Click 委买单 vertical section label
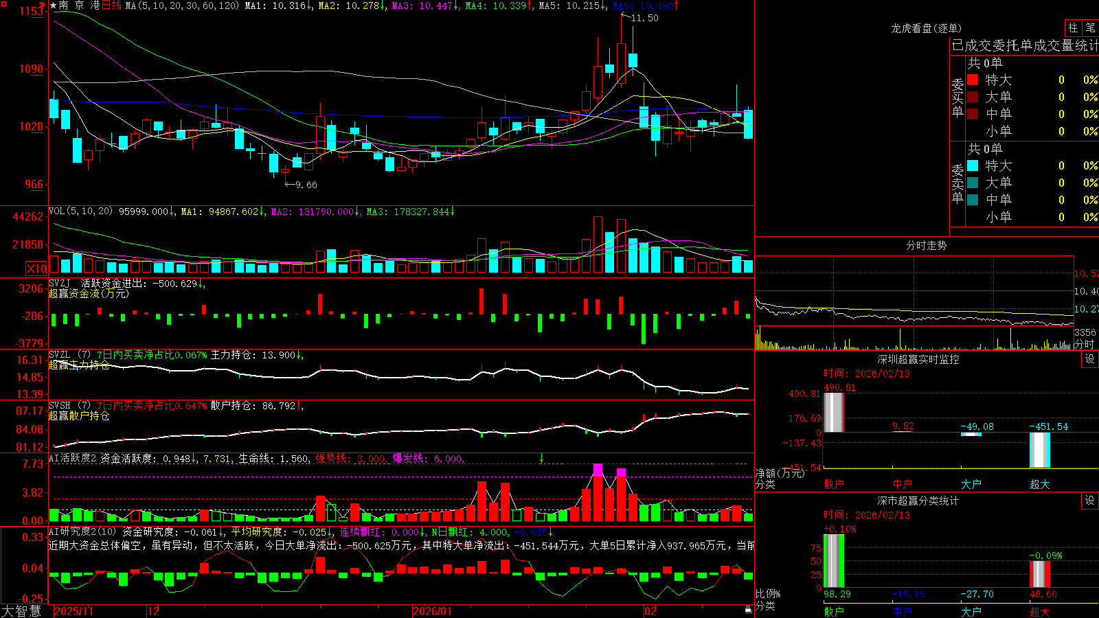This screenshot has width=1099, height=618. (x=958, y=98)
